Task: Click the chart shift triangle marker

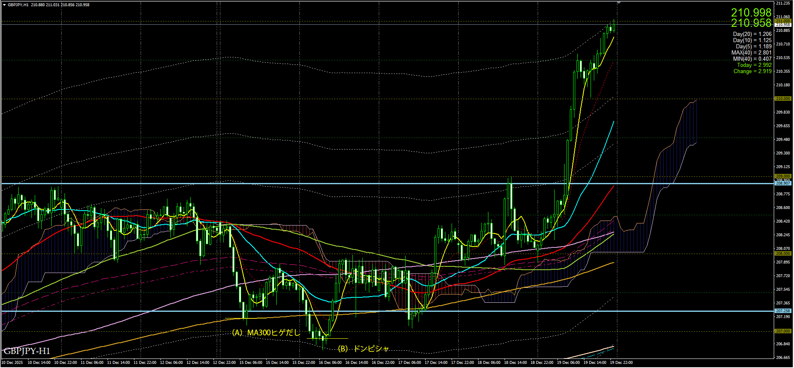Action: point(619,3)
